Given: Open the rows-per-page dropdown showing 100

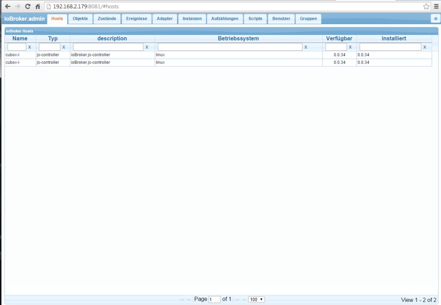Looking at the screenshot, I should click(x=257, y=299).
